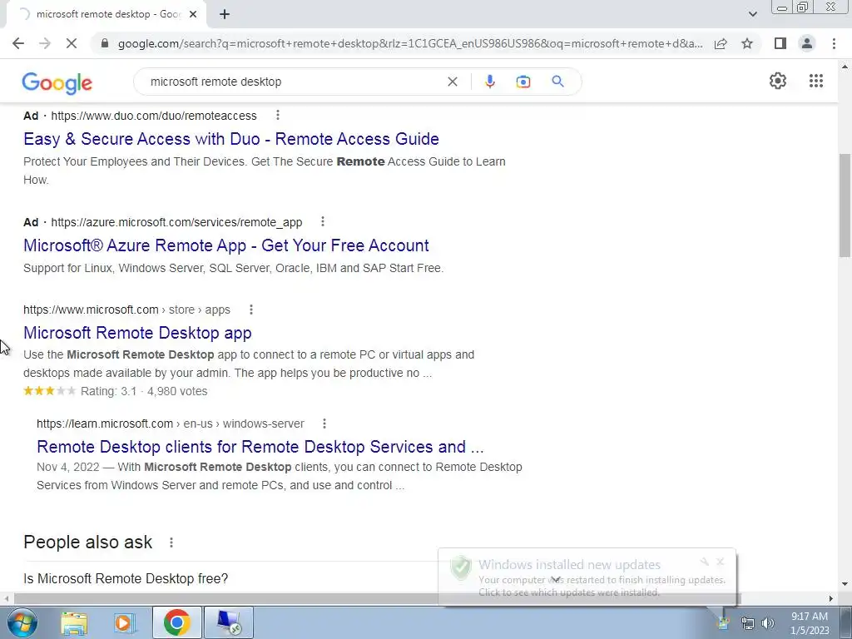The image size is (852, 639).
Task: Open People also ask options menu
Action: click(x=171, y=542)
